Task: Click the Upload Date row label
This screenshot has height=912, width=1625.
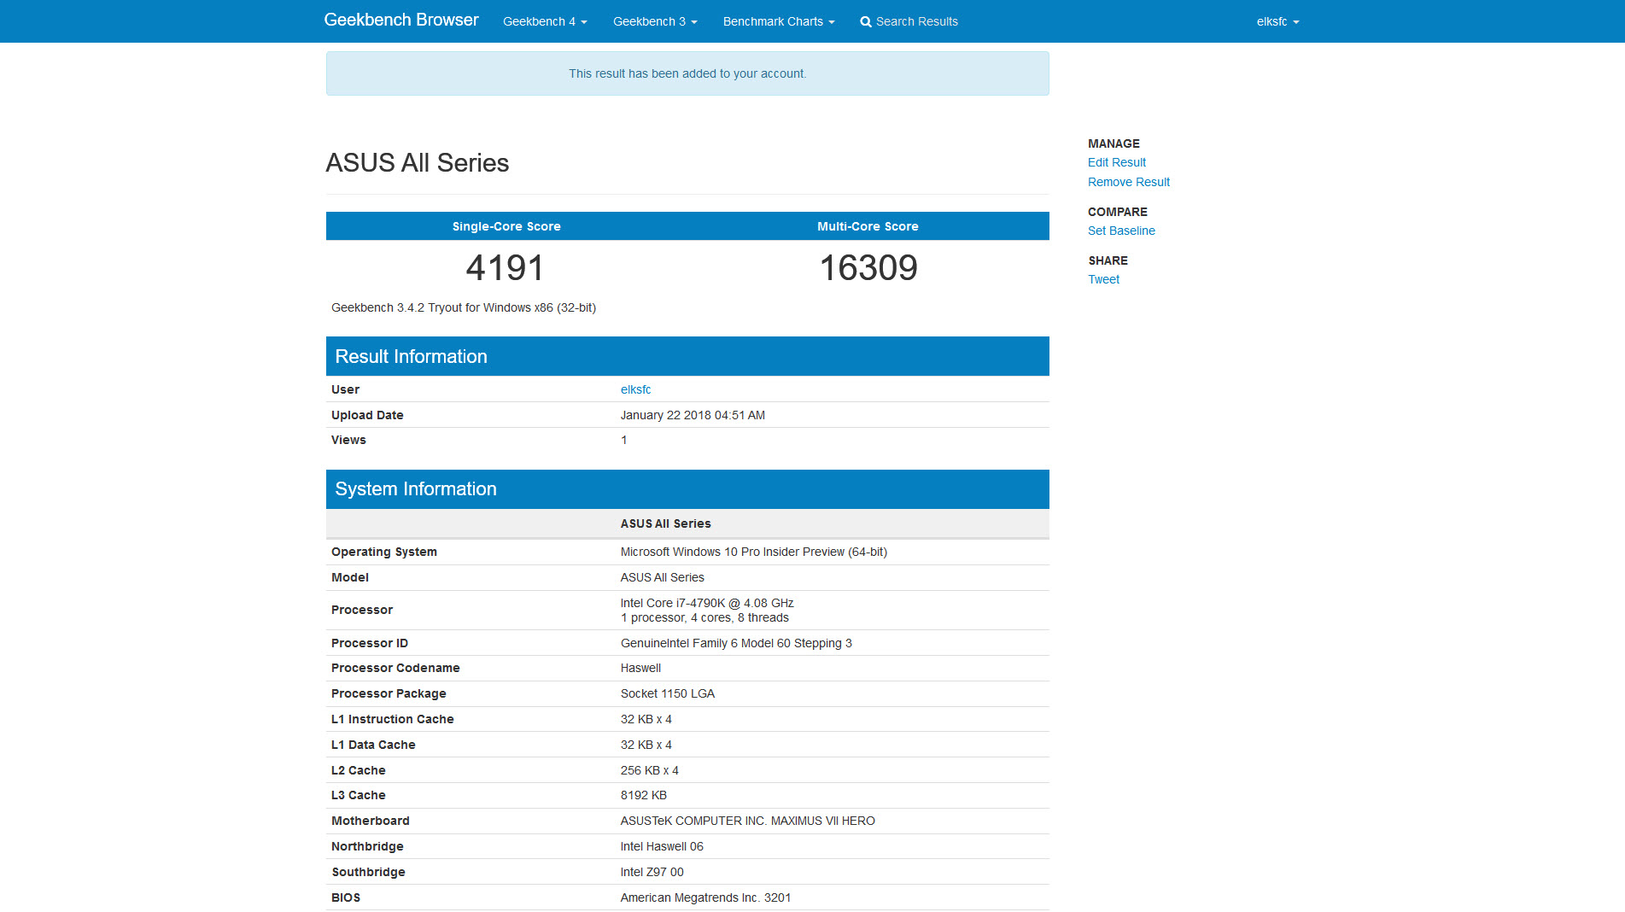Action: (367, 415)
